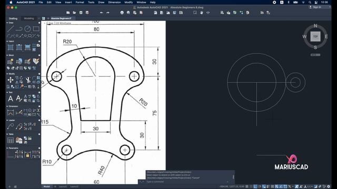The width and height of the screenshot is (337, 189).
Task: Collapse the Modify panel section
Action: pos(7,74)
